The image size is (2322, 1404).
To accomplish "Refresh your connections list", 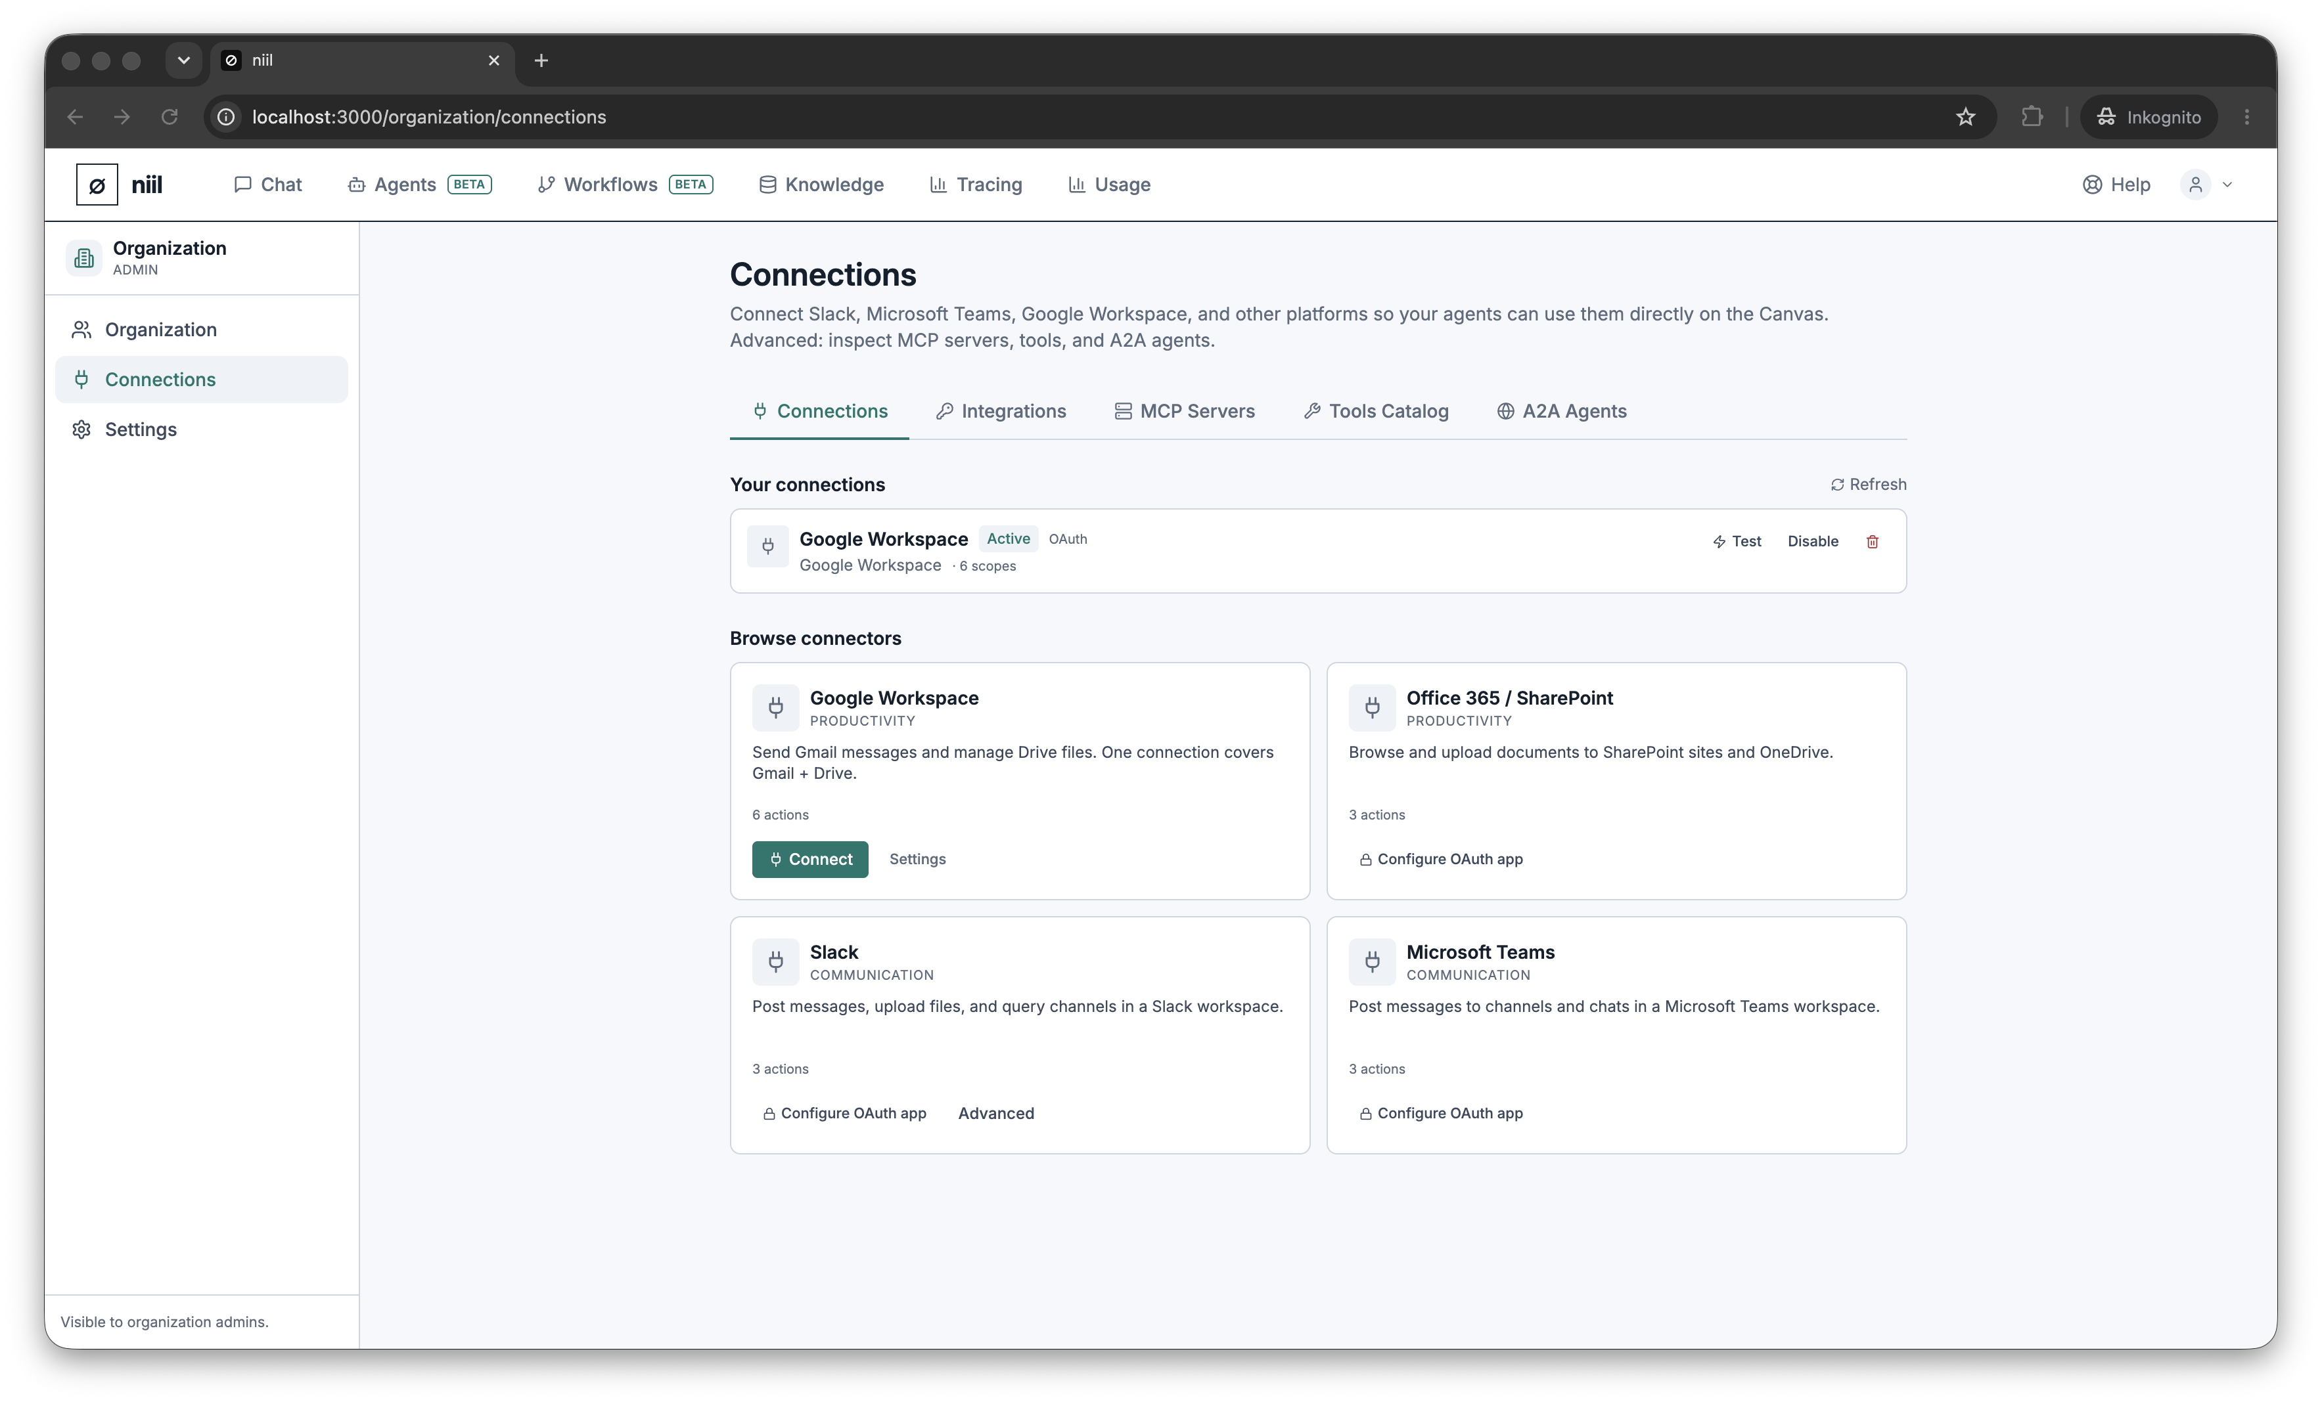I will point(1868,484).
